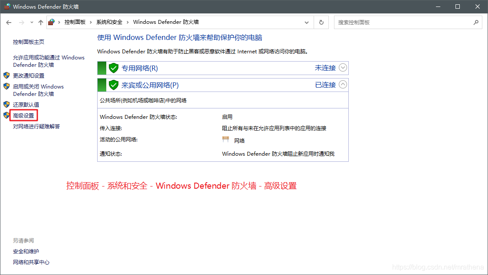Image resolution: width=488 pixels, height=275 pixels.
Task: Click 来宾或公用网络(P) heading
Action: click(150, 85)
